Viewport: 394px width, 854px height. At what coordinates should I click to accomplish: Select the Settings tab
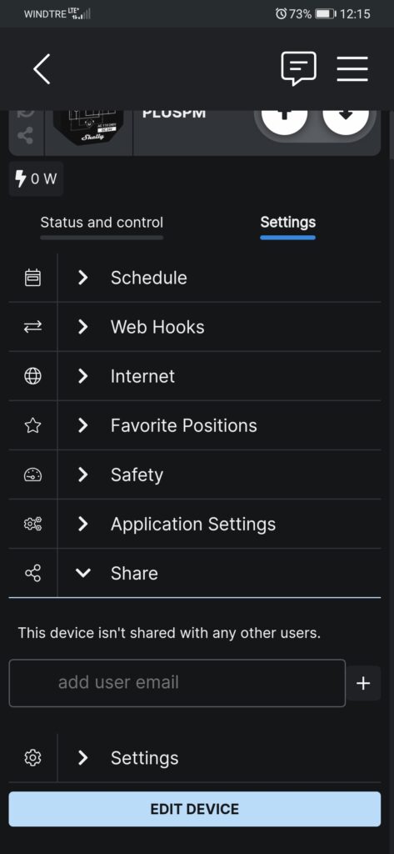[x=288, y=222]
